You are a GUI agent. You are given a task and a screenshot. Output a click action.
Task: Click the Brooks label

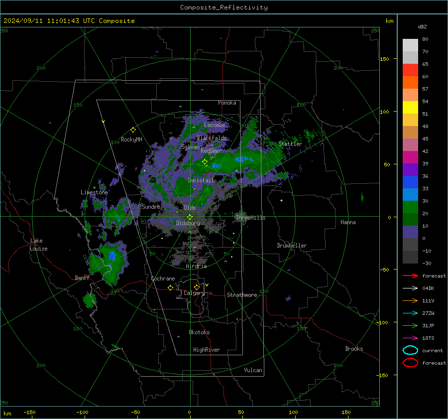click(x=354, y=349)
